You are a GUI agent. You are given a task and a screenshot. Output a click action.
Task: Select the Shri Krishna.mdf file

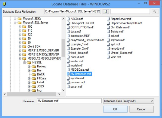pos(120,27)
